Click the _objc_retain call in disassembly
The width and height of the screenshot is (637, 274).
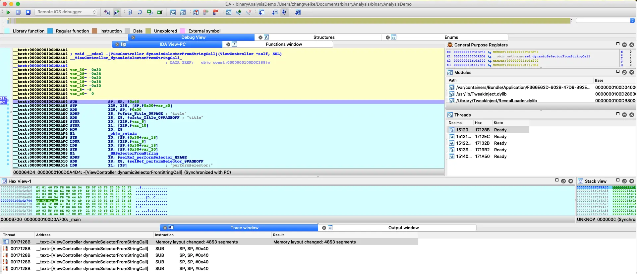(x=122, y=134)
